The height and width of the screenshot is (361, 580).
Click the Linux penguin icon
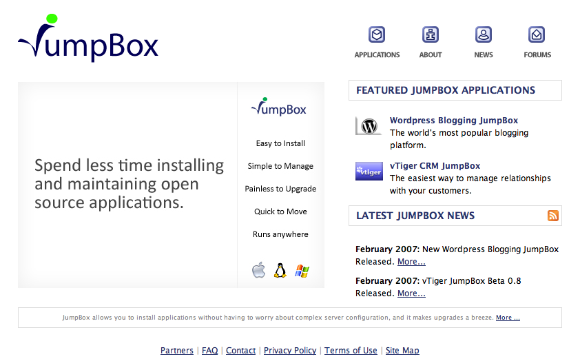[x=280, y=270]
